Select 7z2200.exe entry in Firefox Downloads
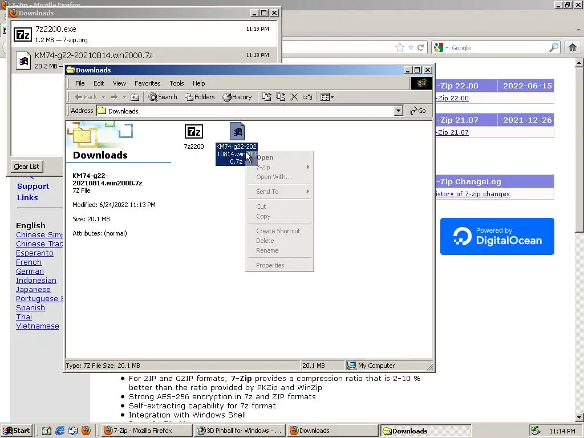The width and height of the screenshot is (584, 438). 144,34
